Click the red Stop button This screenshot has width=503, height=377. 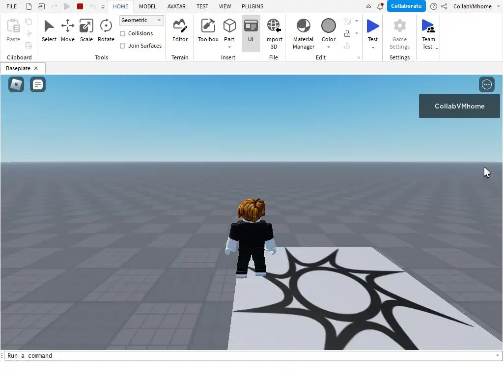[x=80, y=6]
